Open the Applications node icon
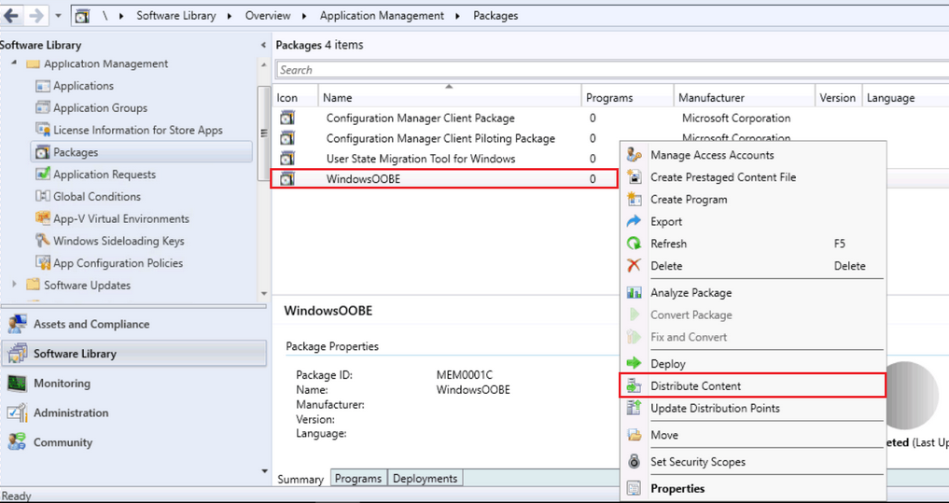 tap(42, 86)
